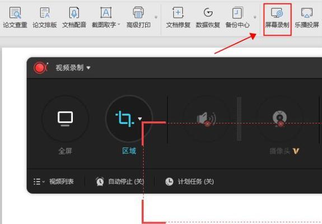Click the 区域 label text

pos(129,151)
